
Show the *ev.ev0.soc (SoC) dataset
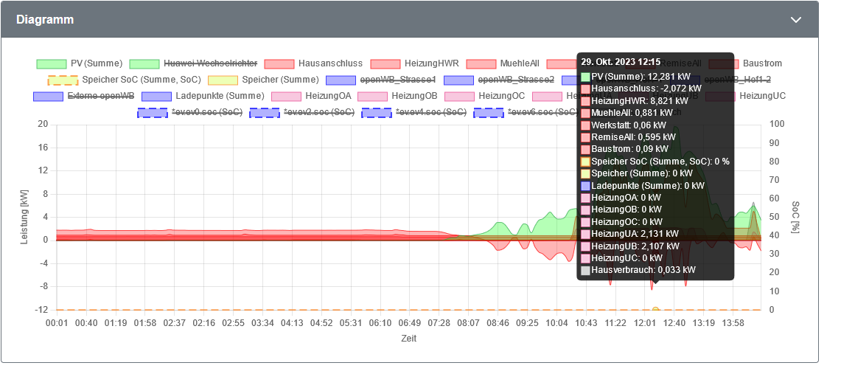coord(189,112)
